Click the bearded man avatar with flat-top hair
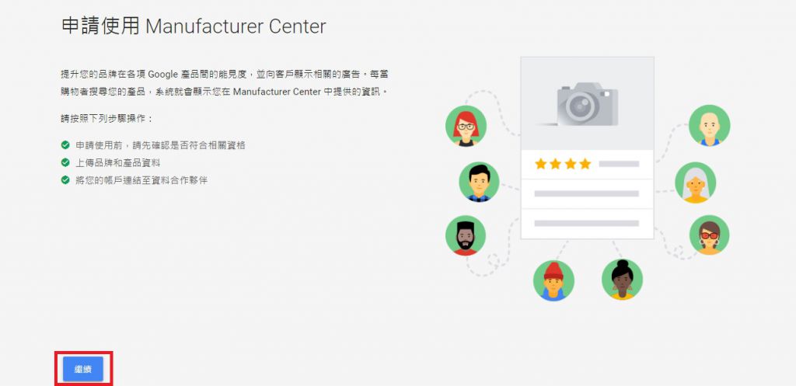Image resolution: width=796 pixels, height=386 pixels. tap(466, 235)
